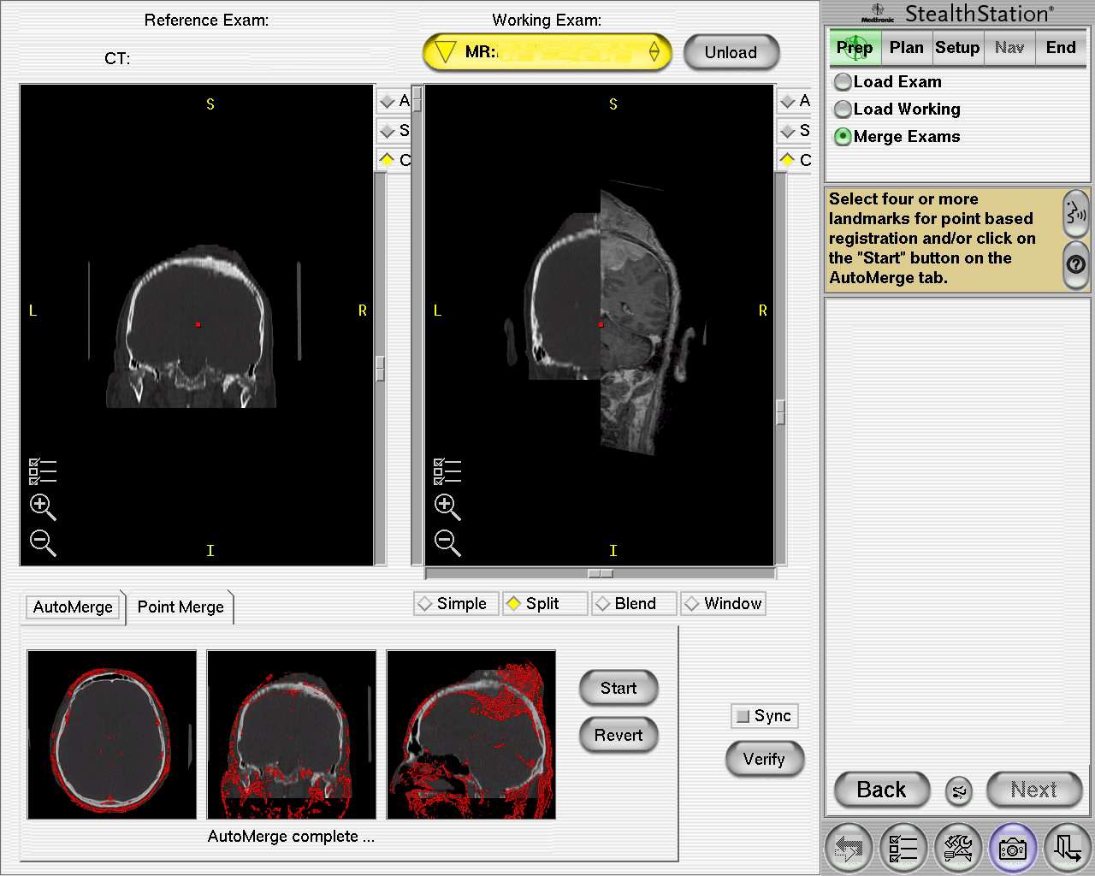Select the Load Exam radio button
The image size is (1095, 876).
[843, 81]
